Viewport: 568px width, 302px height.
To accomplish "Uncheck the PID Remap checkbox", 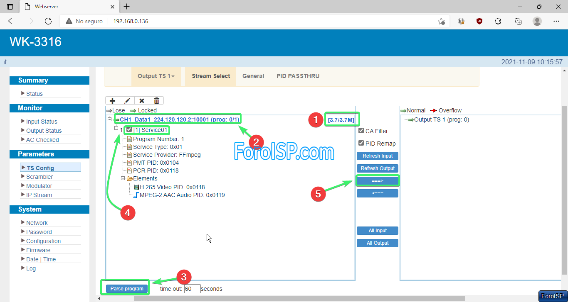I will 361,143.
